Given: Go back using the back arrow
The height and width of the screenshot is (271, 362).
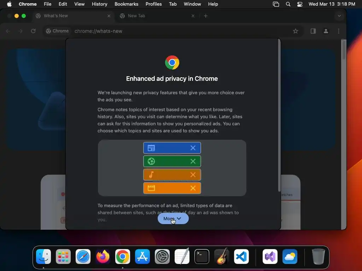Looking at the screenshot, I should pyautogui.click(x=8, y=31).
